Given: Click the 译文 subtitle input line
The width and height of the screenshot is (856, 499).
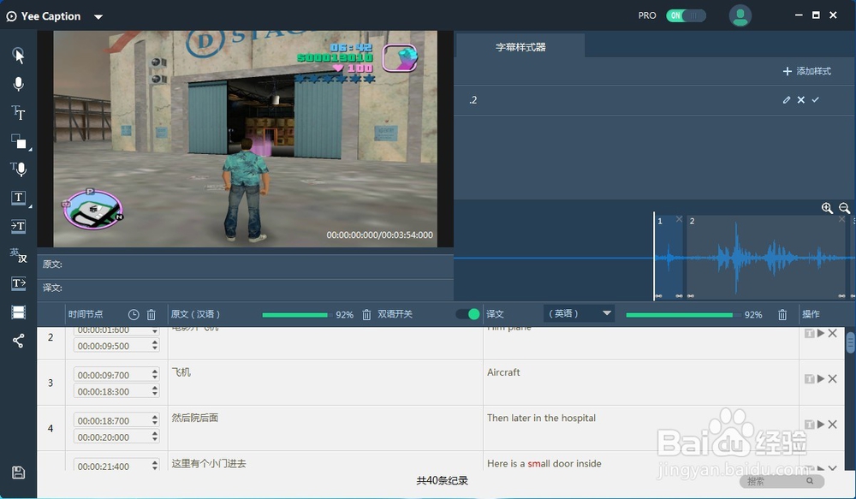Looking at the screenshot, I should tap(246, 288).
